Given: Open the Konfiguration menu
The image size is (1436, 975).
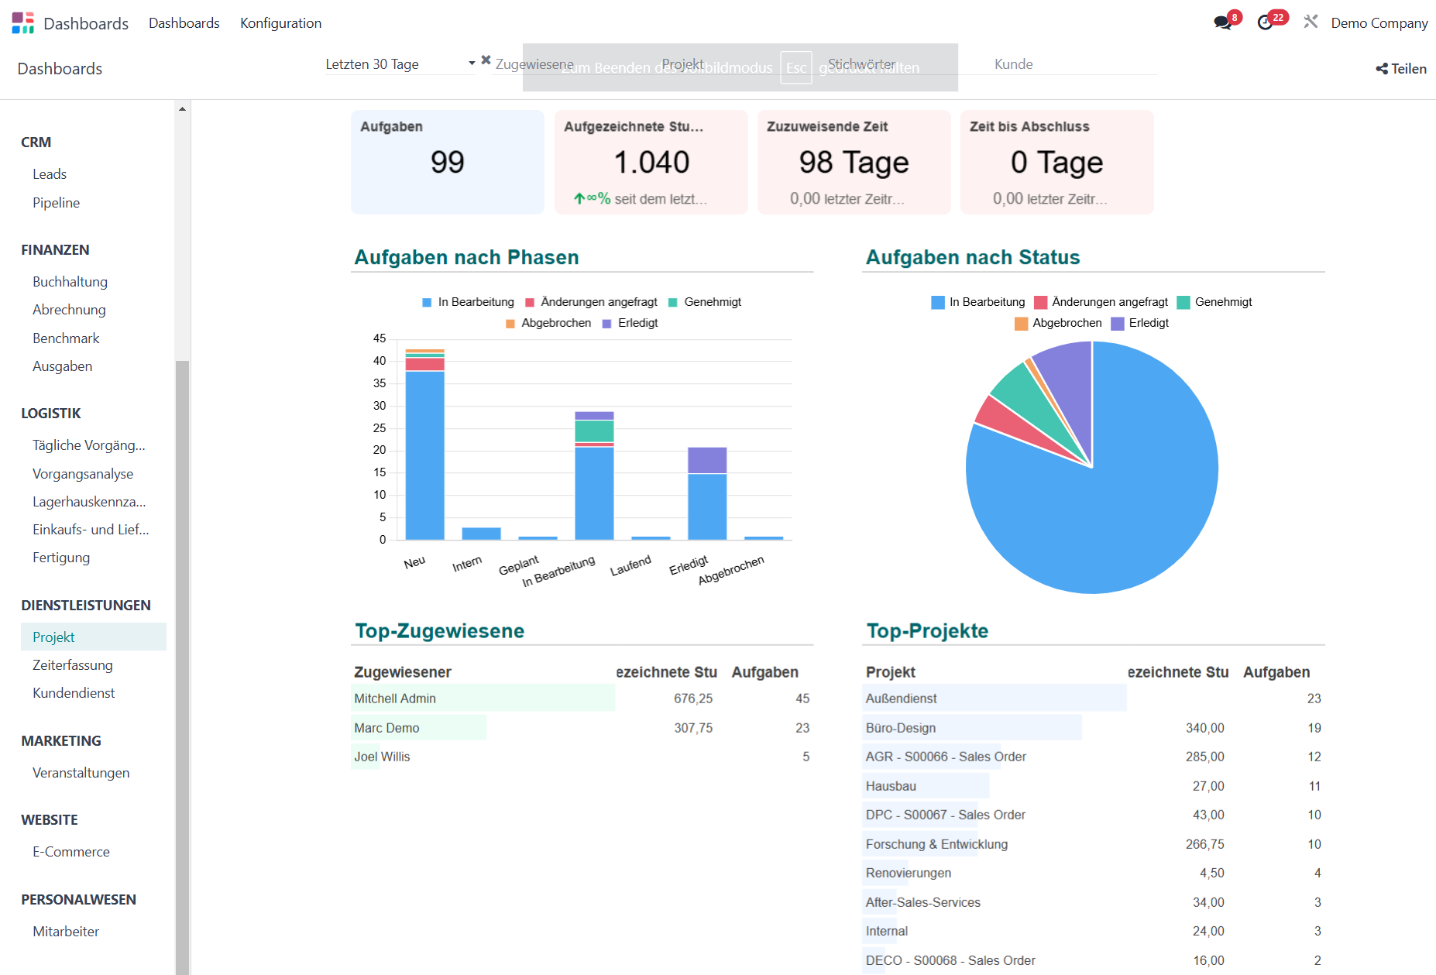Looking at the screenshot, I should (x=280, y=22).
